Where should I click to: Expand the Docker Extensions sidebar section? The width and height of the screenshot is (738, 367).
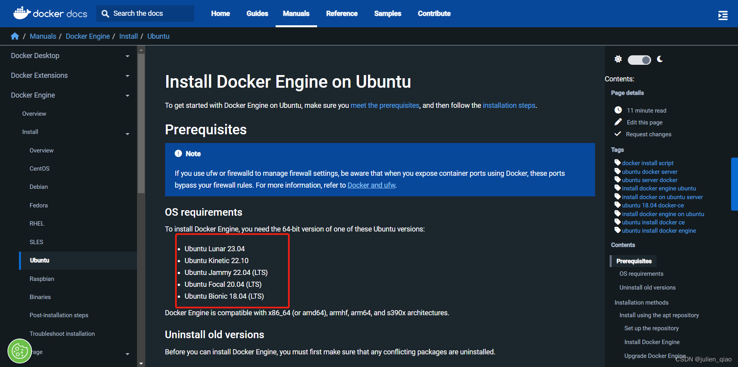tap(127, 76)
